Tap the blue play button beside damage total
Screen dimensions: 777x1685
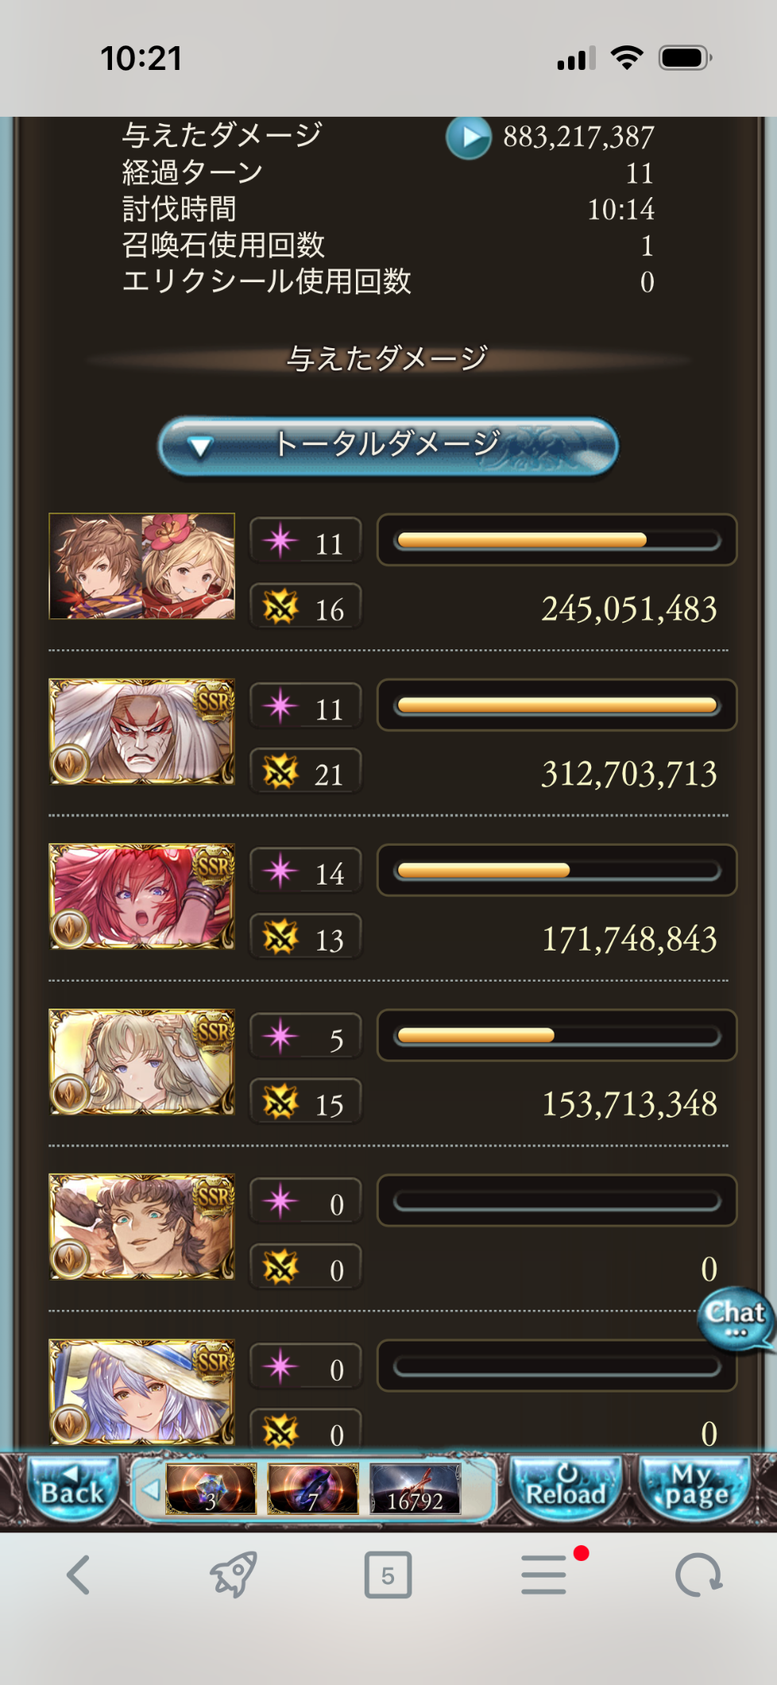coord(469,138)
